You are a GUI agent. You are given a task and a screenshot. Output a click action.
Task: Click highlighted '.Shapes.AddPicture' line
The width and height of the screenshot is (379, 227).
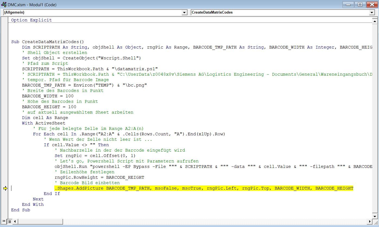click(204, 188)
